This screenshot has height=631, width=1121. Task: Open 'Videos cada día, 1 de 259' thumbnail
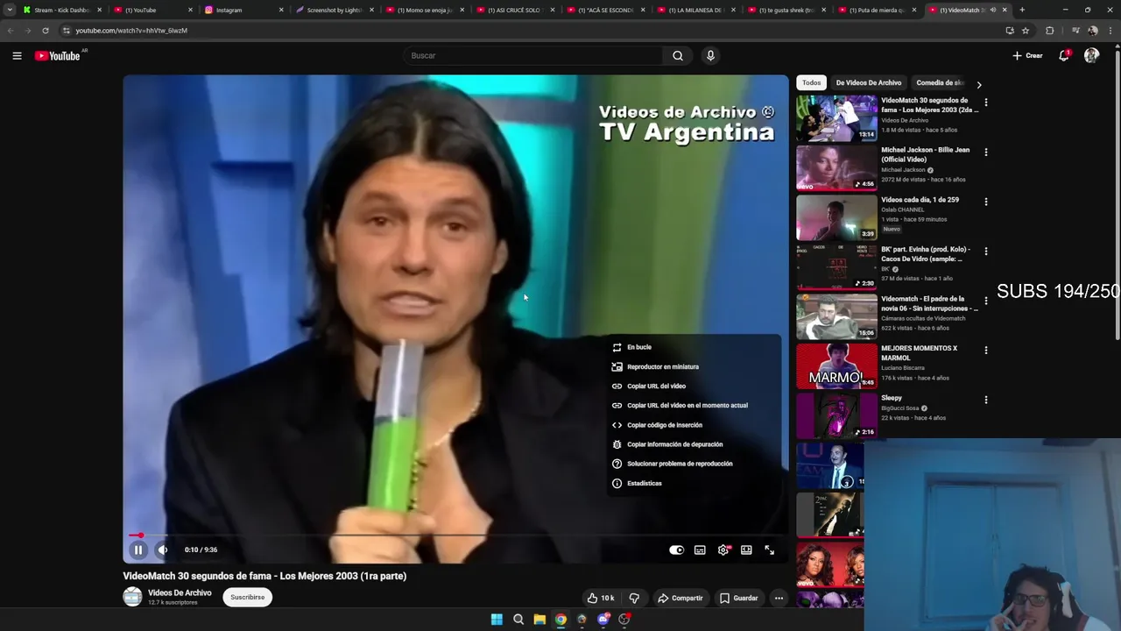coord(836,217)
